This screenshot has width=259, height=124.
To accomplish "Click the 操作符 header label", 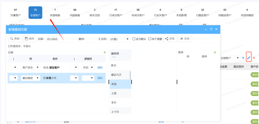I will point(115,54).
